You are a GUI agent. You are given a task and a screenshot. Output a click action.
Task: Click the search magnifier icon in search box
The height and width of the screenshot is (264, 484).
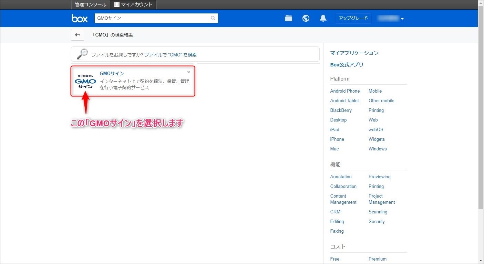click(213, 18)
